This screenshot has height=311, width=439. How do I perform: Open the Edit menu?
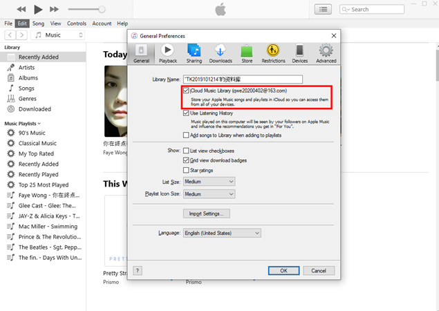pyautogui.click(x=22, y=23)
